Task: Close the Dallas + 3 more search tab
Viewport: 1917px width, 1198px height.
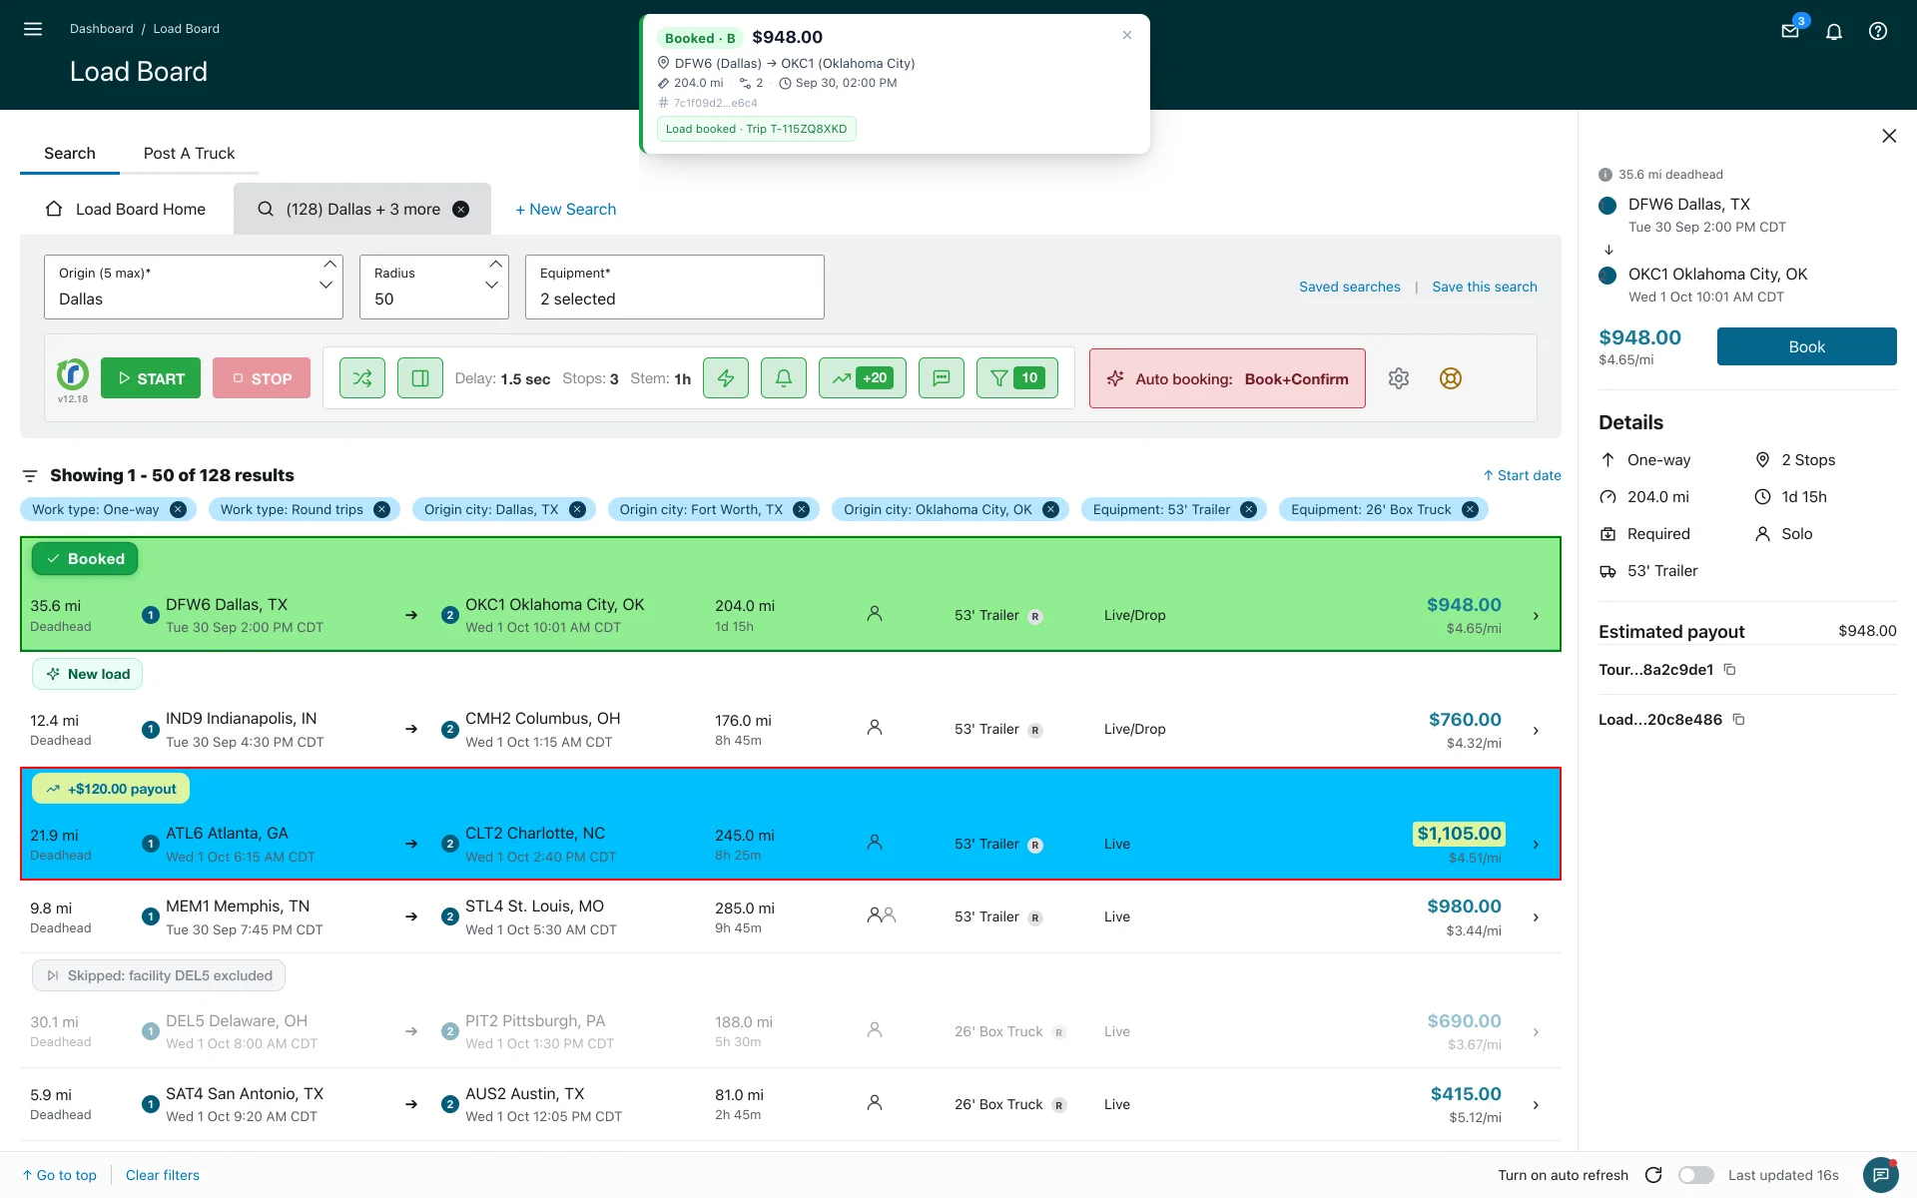Action: 461,209
